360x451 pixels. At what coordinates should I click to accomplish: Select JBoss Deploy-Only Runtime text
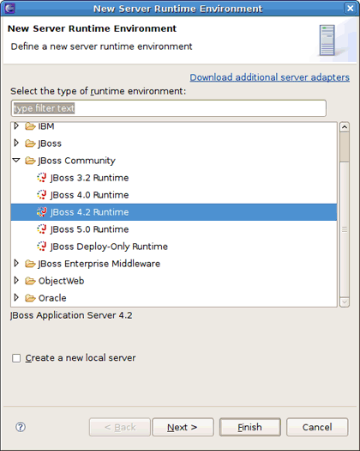pyautogui.click(x=109, y=247)
